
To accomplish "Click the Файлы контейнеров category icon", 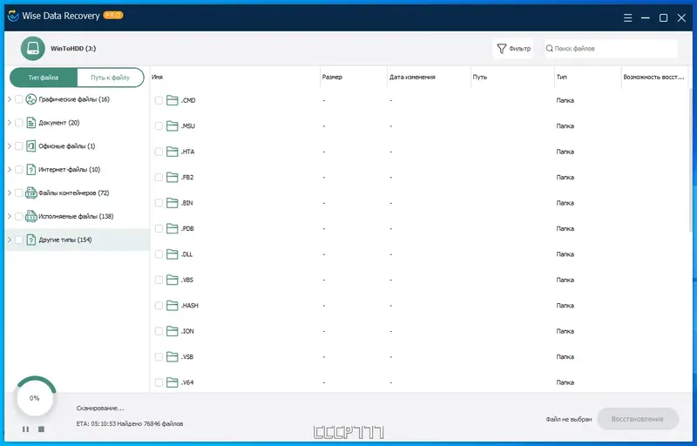I will coord(30,193).
